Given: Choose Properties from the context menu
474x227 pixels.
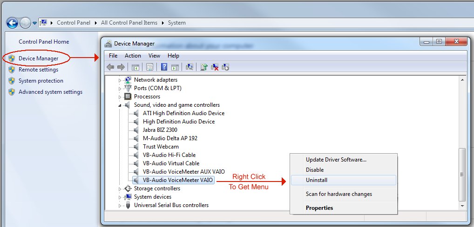Looking at the screenshot, I should [x=343, y=208].
